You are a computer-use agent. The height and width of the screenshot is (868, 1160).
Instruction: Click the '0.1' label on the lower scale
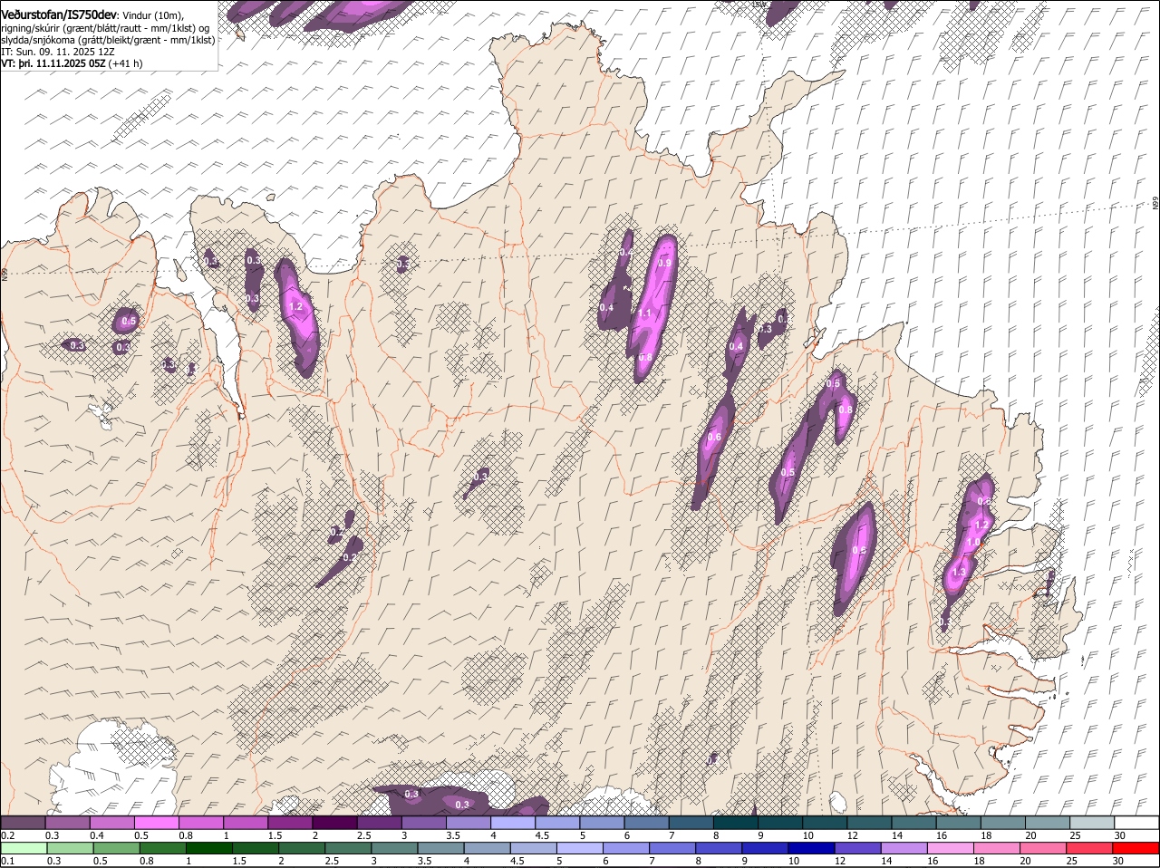point(7,862)
